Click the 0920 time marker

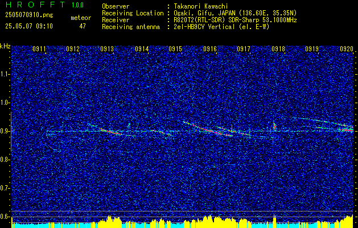point(347,49)
